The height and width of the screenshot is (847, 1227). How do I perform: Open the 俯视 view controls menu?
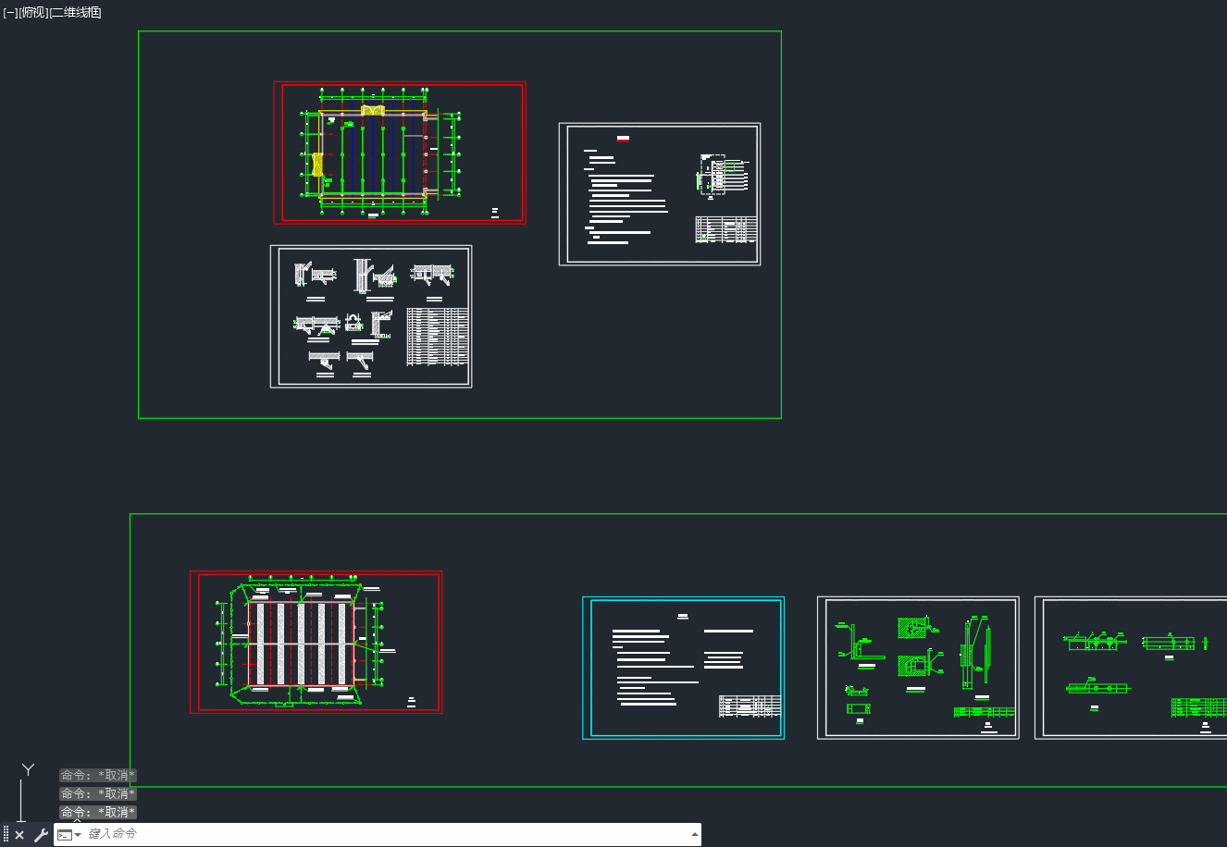(33, 12)
